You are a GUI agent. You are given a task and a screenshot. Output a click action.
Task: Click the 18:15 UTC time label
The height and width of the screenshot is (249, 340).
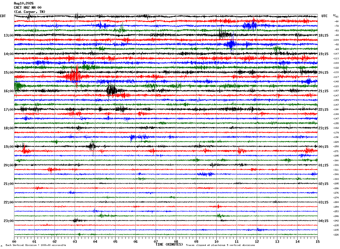pos(323,35)
